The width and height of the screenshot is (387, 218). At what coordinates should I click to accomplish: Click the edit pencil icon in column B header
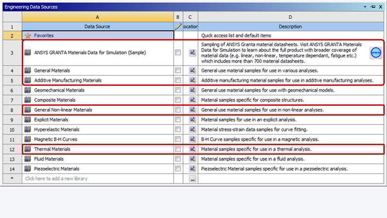178,26
